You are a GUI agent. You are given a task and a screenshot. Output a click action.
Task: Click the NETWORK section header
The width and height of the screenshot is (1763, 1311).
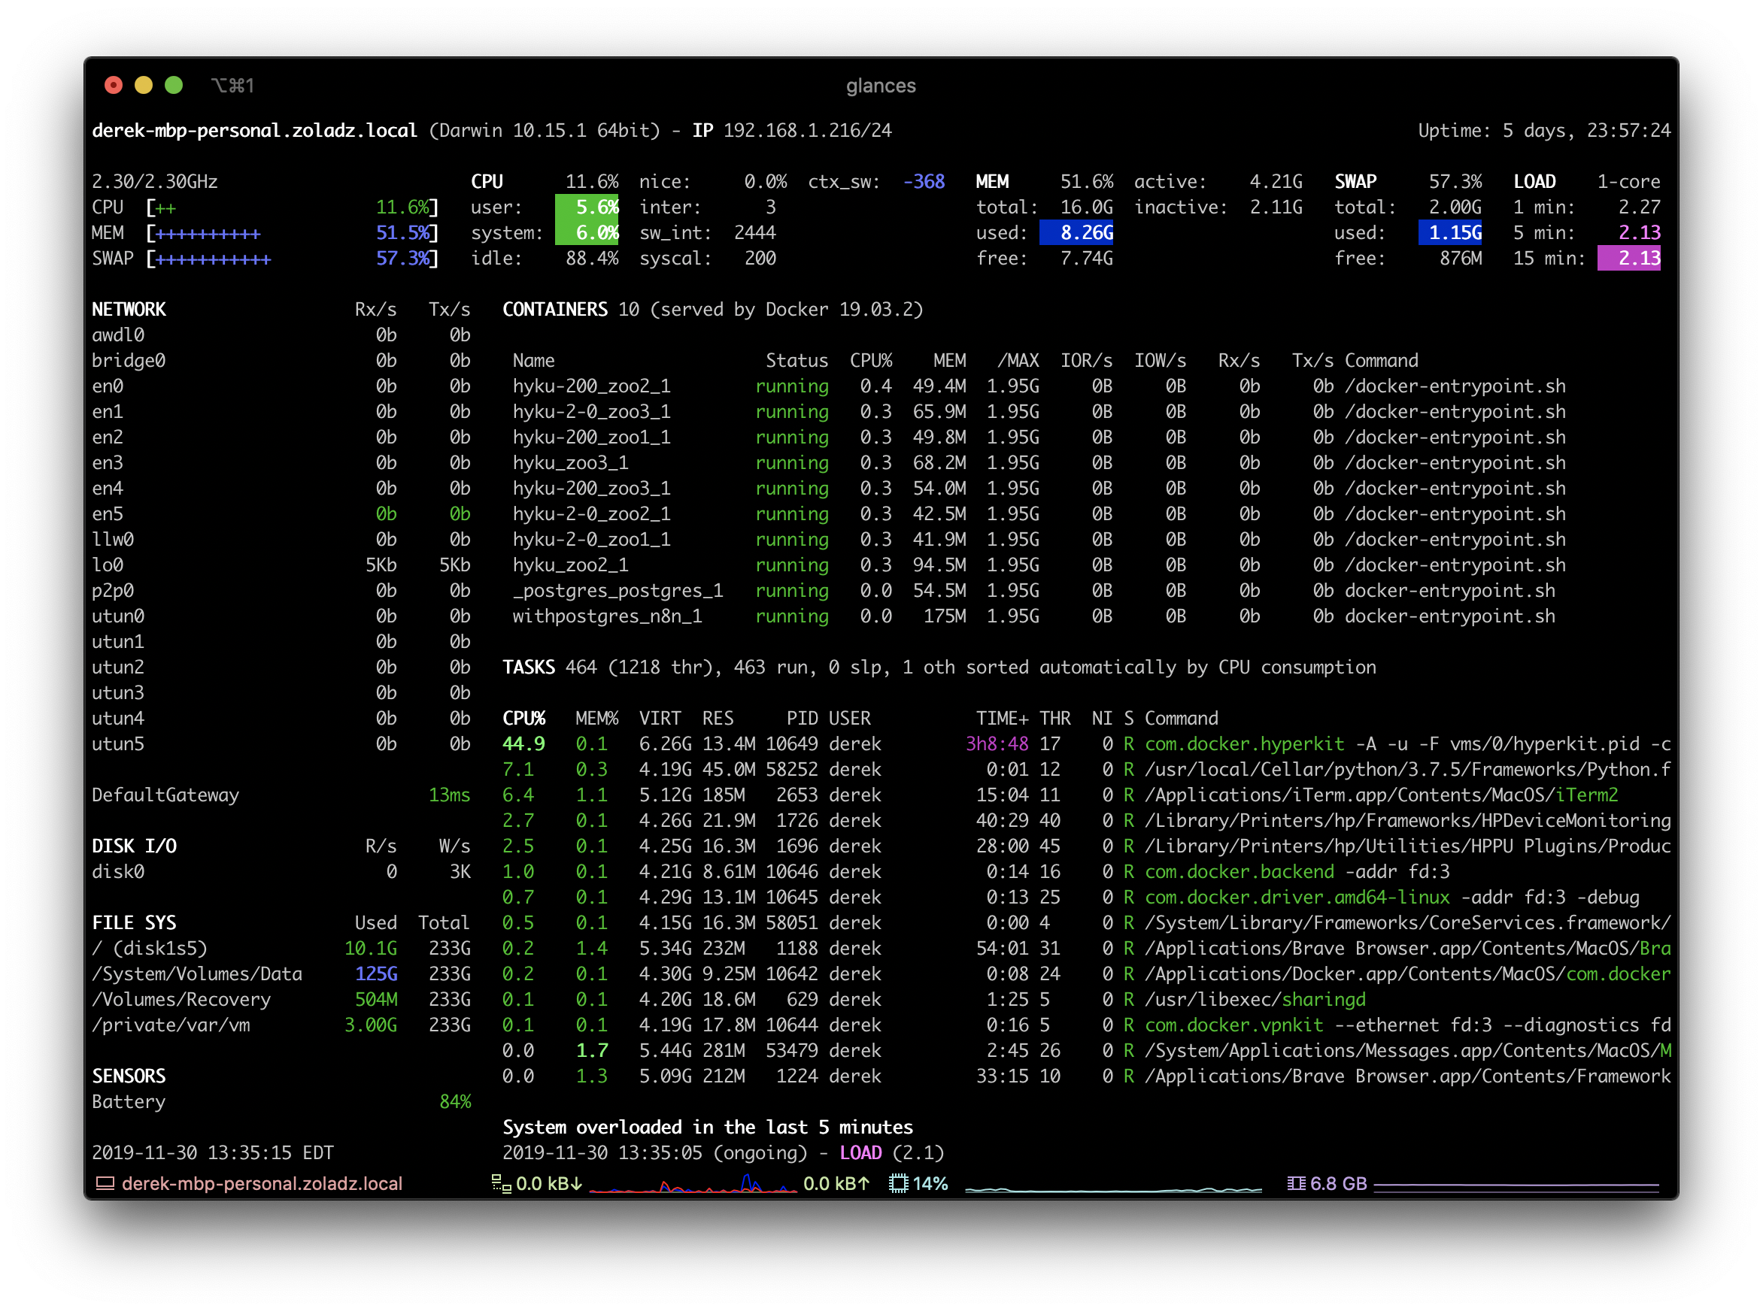click(x=129, y=310)
